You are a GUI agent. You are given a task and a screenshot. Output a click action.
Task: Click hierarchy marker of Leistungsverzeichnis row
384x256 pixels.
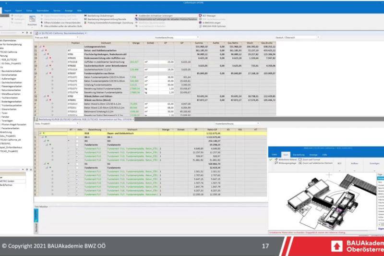click(44, 47)
